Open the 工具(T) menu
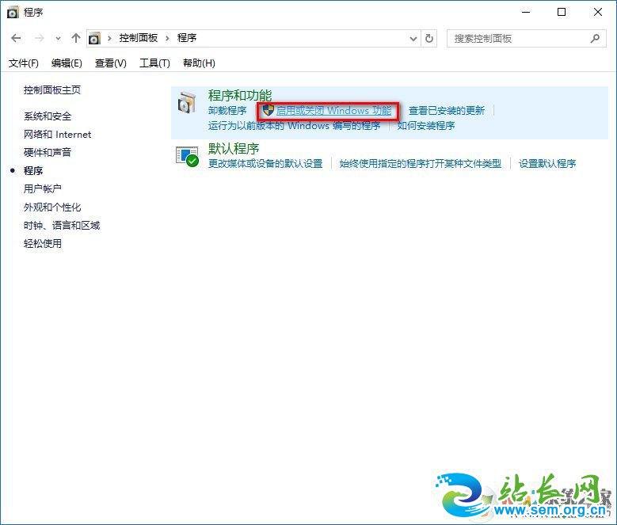This screenshot has height=525, width=617. click(154, 63)
